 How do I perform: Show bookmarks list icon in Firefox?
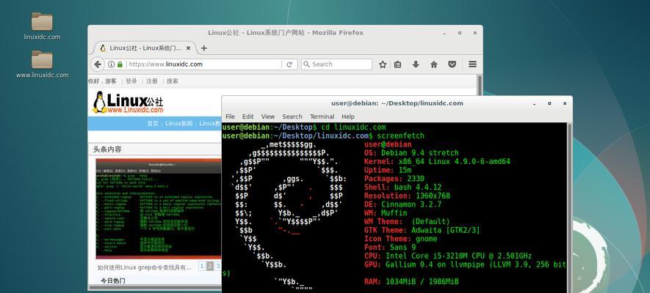click(397, 64)
